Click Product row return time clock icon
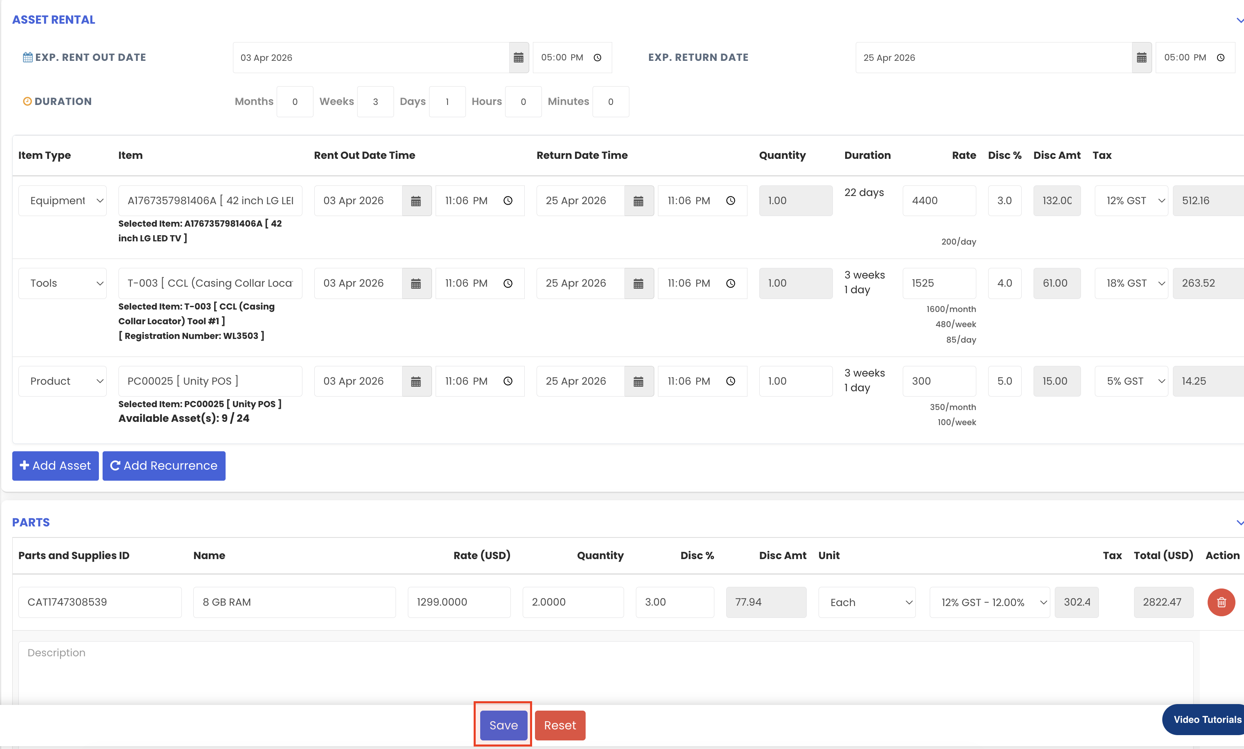1244x749 pixels. tap(731, 381)
